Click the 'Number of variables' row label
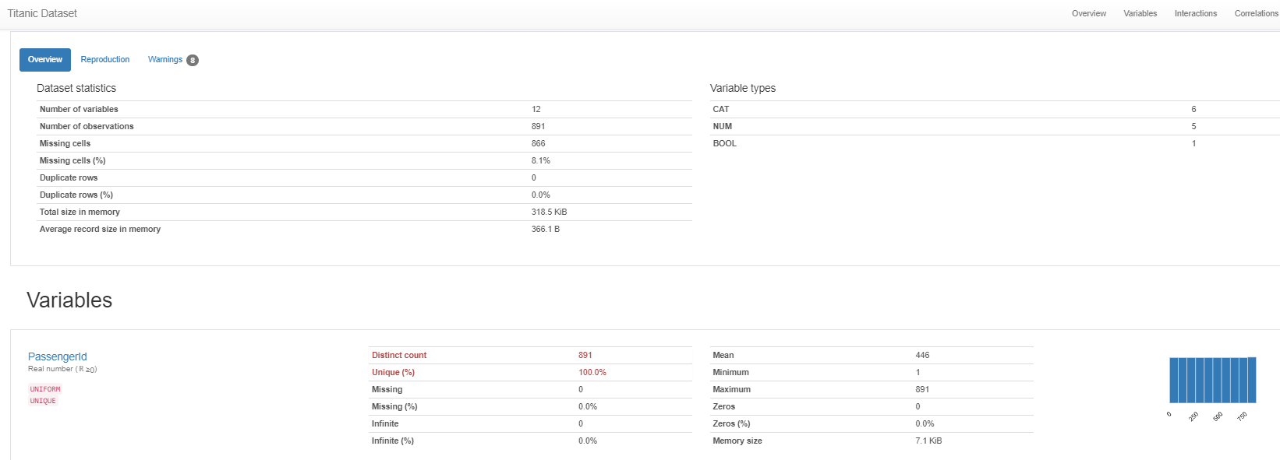 pyautogui.click(x=79, y=109)
